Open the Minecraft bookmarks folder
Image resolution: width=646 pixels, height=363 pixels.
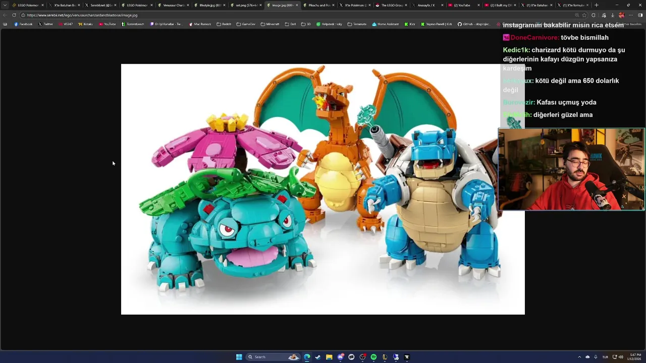coord(270,24)
